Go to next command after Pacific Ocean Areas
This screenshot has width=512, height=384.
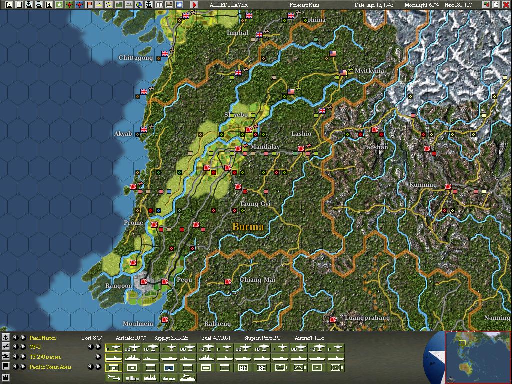pyautogui.click(x=23, y=367)
